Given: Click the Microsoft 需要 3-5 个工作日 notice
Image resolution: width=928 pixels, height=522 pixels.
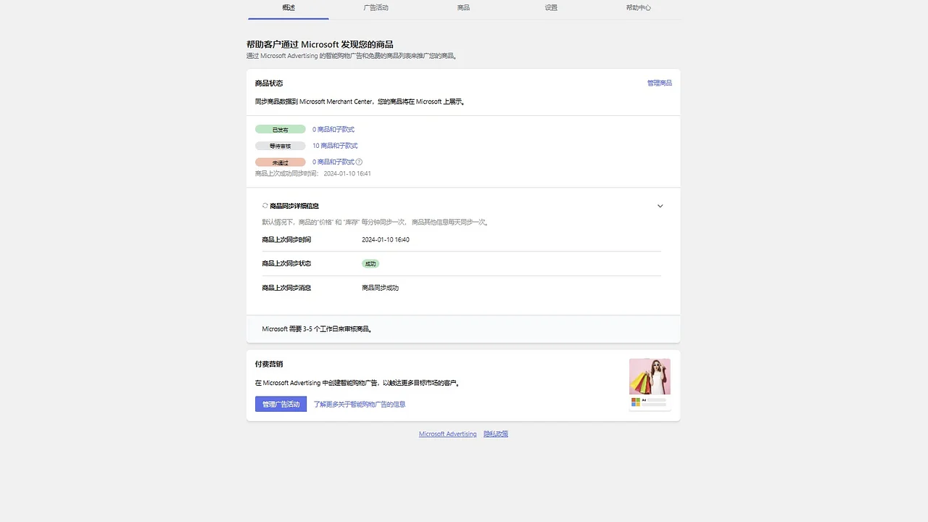Looking at the screenshot, I should click(317, 329).
